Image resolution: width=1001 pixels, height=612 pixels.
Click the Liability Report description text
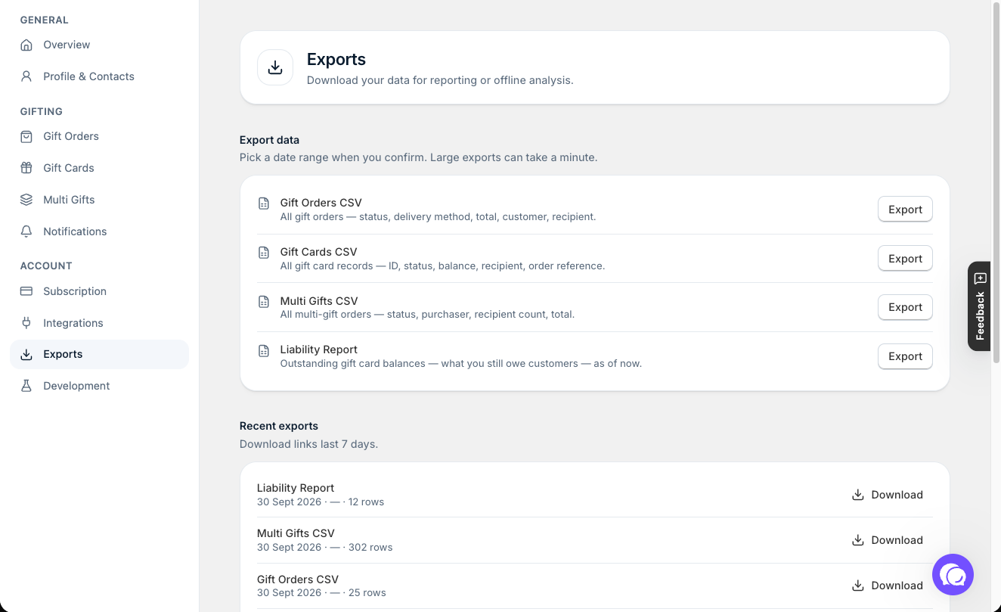[x=461, y=363]
